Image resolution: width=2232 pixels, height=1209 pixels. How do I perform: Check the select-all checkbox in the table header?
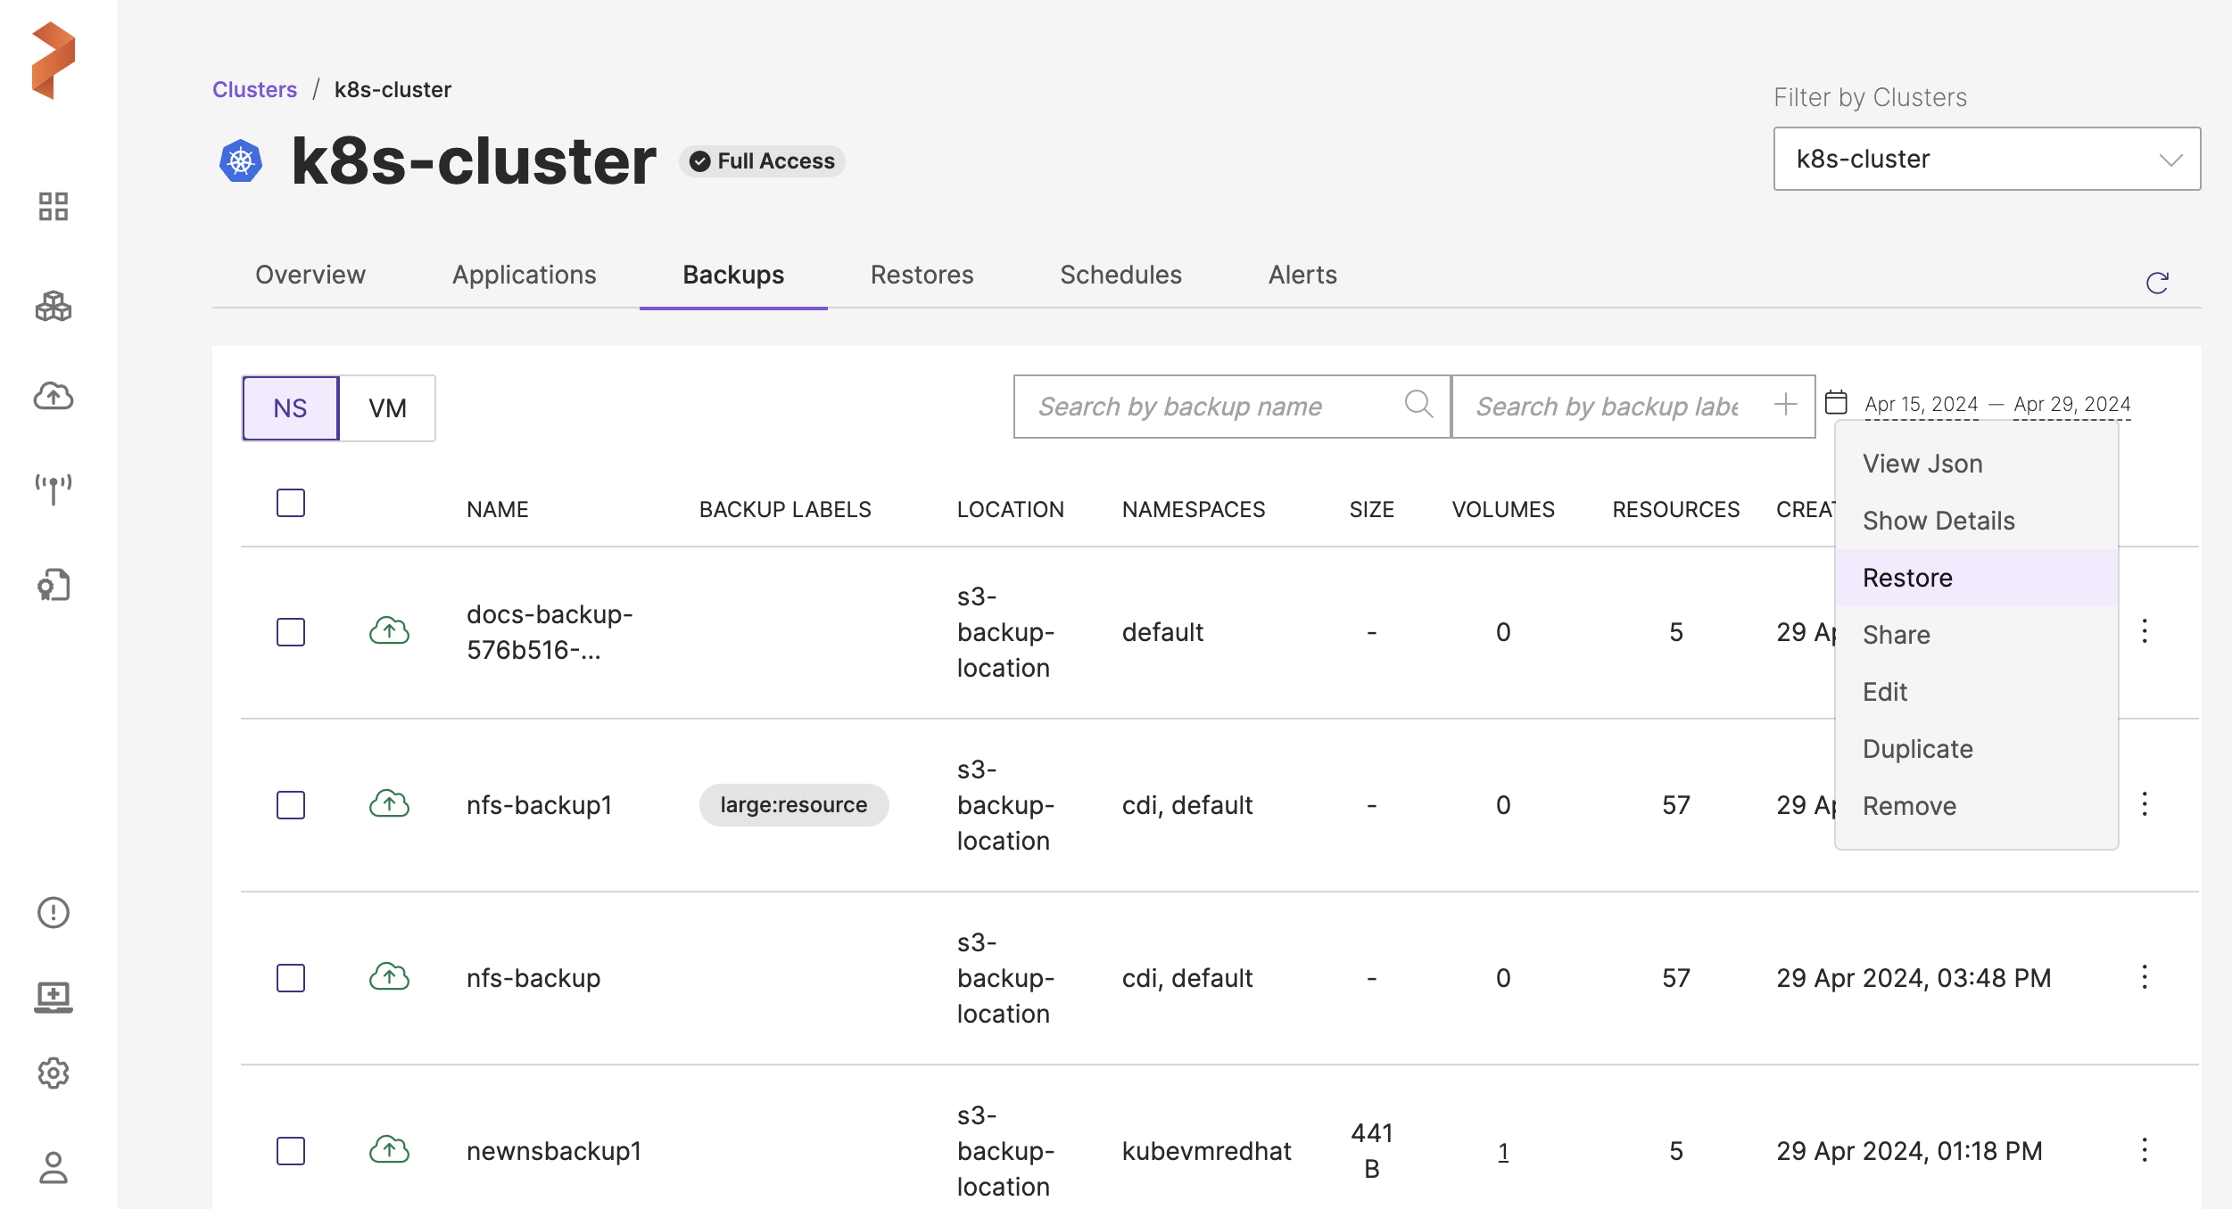tap(291, 503)
